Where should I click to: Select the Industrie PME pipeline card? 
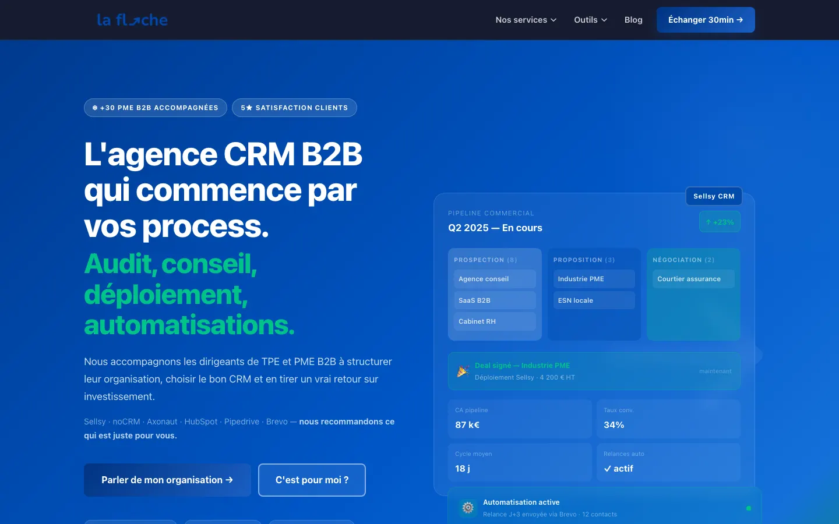[x=594, y=279]
